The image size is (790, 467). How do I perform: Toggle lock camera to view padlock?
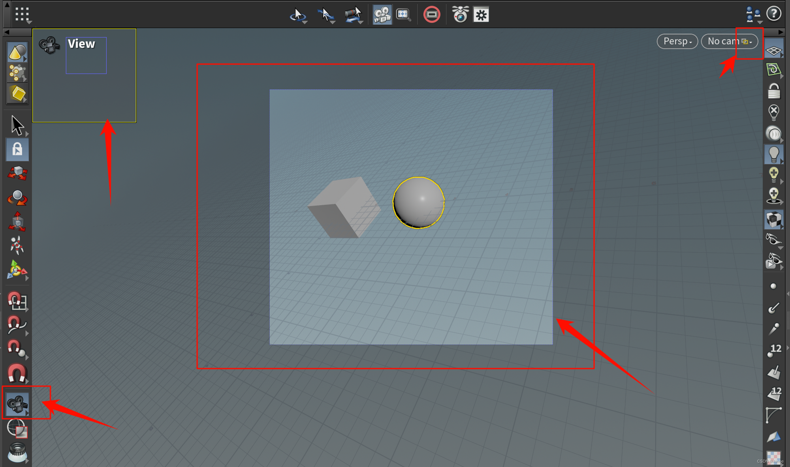[773, 91]
